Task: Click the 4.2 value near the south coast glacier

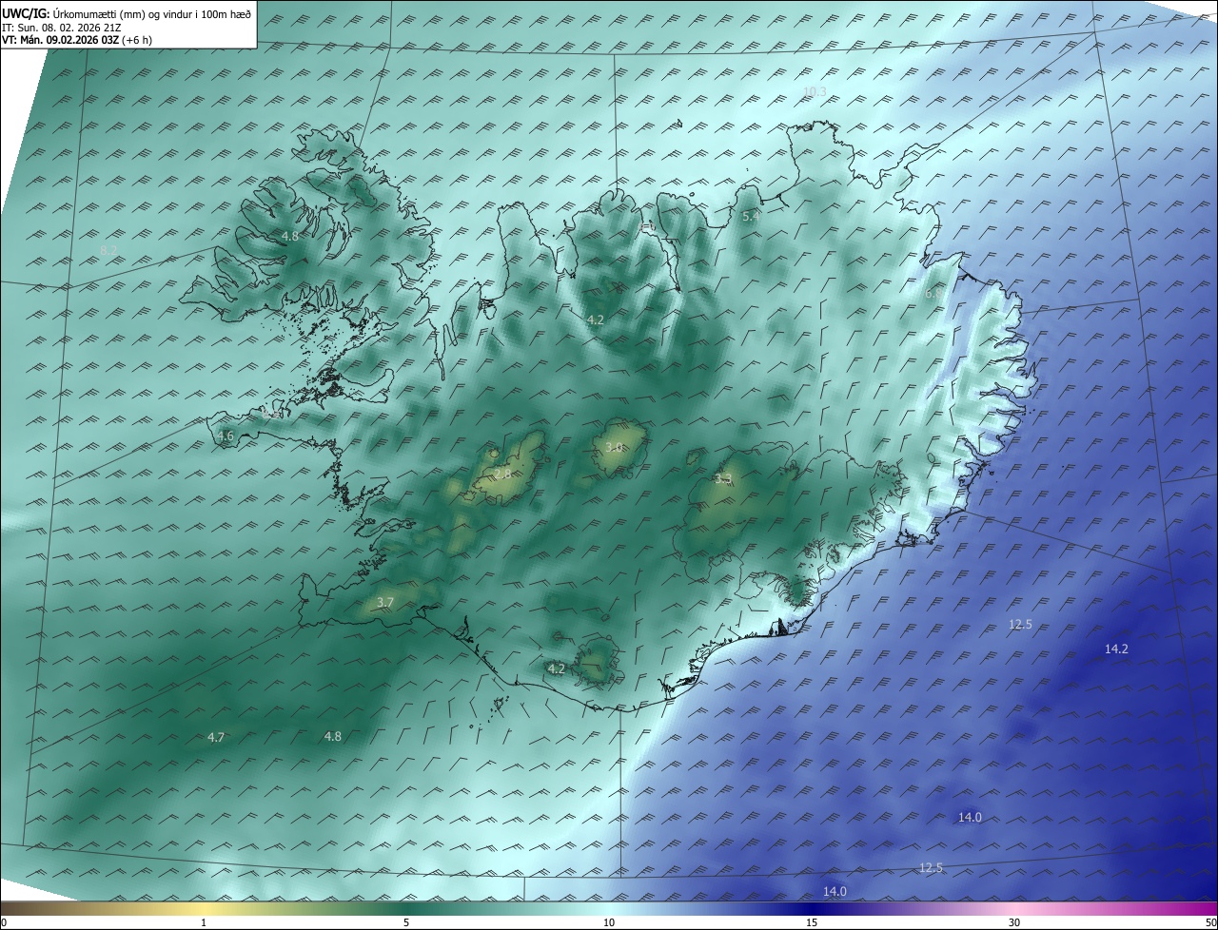Action: tap(557, 669)
